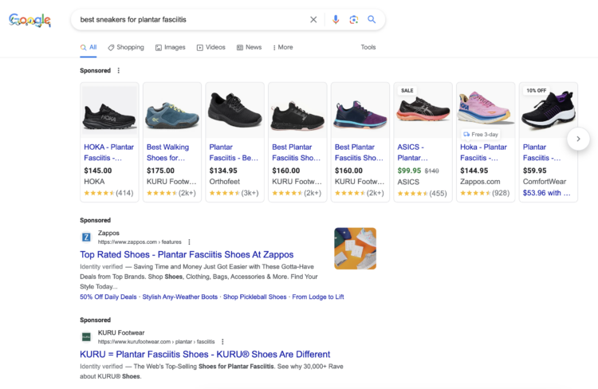Open the Tools options

pyautogui.click(x=368, y=47)
